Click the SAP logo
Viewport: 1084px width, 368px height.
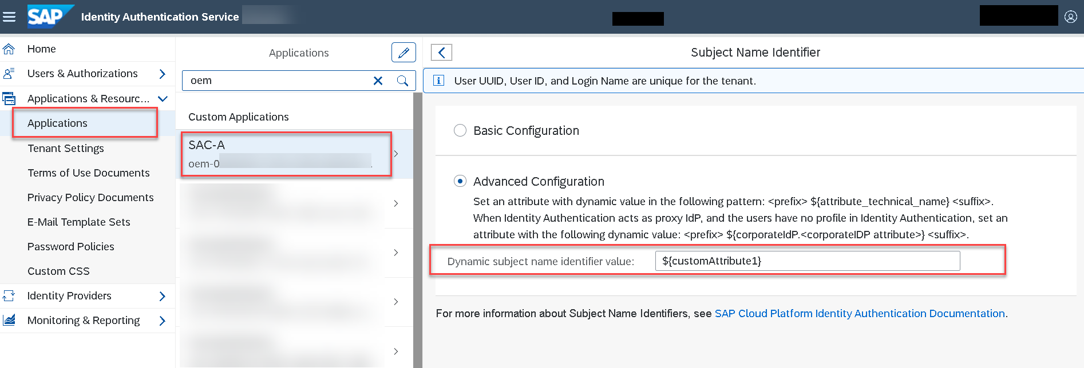click(x=50, y=16)
